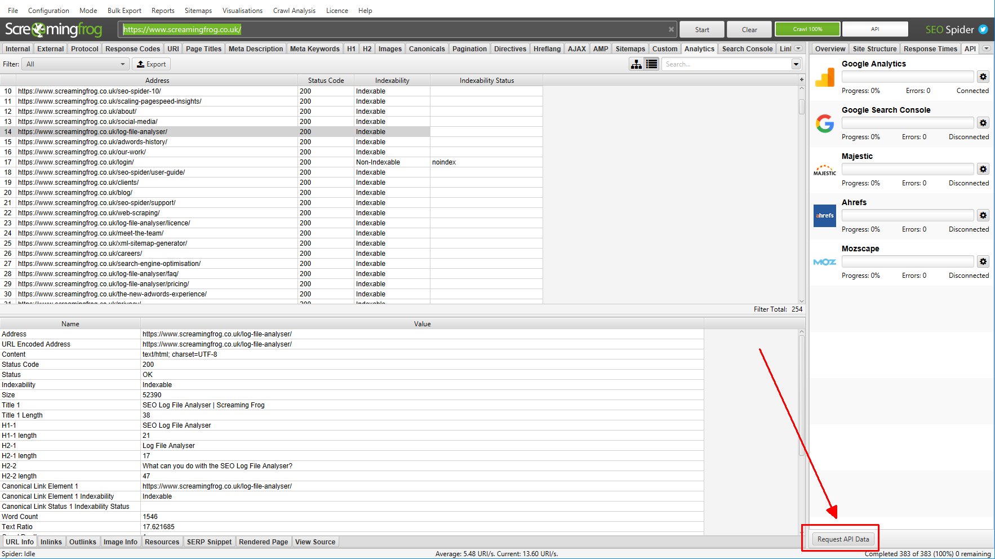Click the Google Search Console logo
This screenshot has height=559, width=995.
(825, 123)
